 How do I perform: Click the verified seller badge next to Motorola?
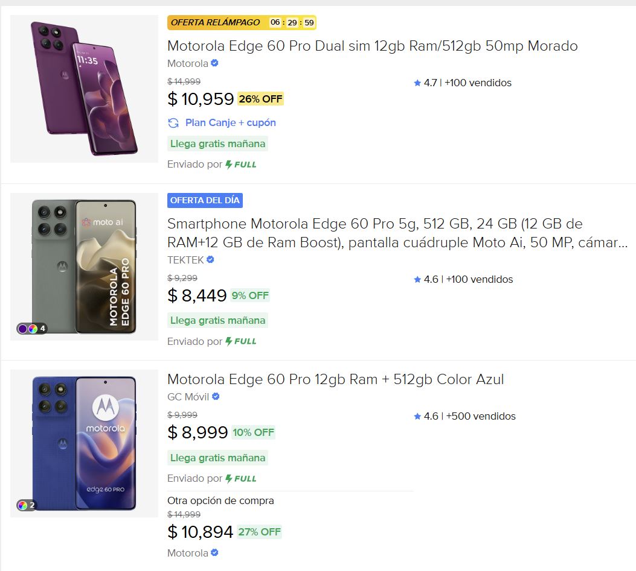pos(216,62)
